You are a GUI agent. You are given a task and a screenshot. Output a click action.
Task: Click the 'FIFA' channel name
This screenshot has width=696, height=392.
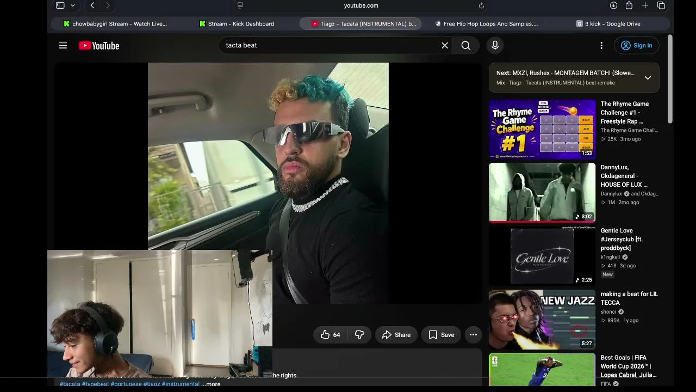[606, 384]
